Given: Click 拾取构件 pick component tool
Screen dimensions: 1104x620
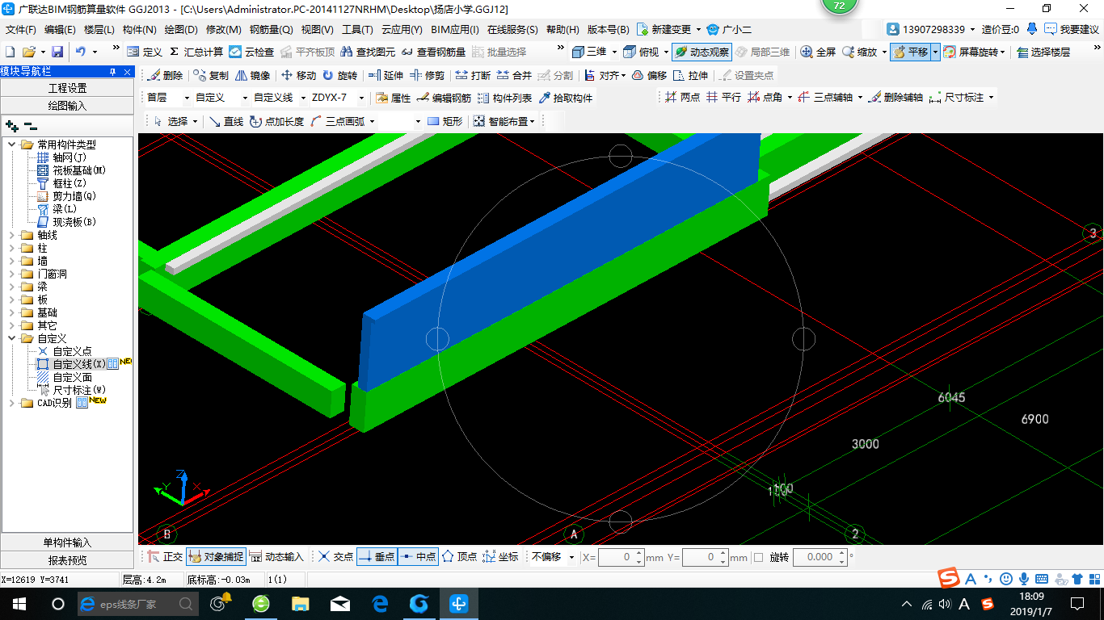Looking at the screenshot, I should (565, 98).
